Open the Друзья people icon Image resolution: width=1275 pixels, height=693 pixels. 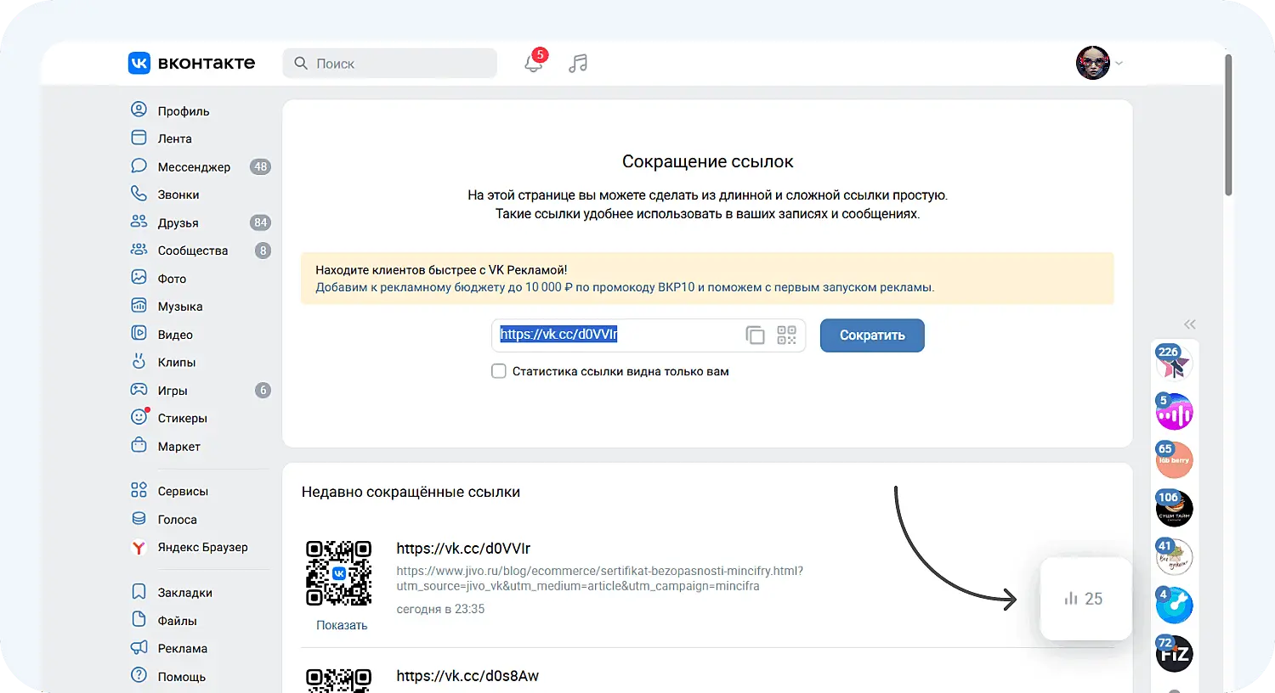[139, 222]
